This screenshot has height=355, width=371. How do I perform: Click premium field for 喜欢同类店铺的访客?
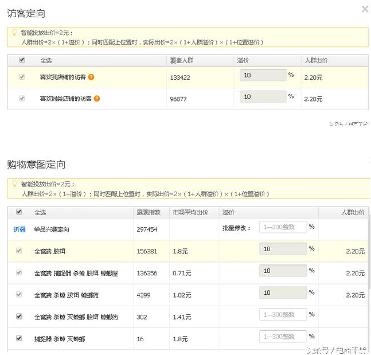coord(263,96)
